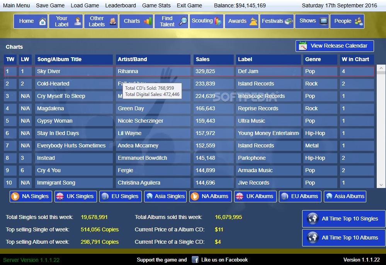This screenshot has width=386, height=265.
Task: Click the EU Albums flag icon
Action: [x=284, y=197]
